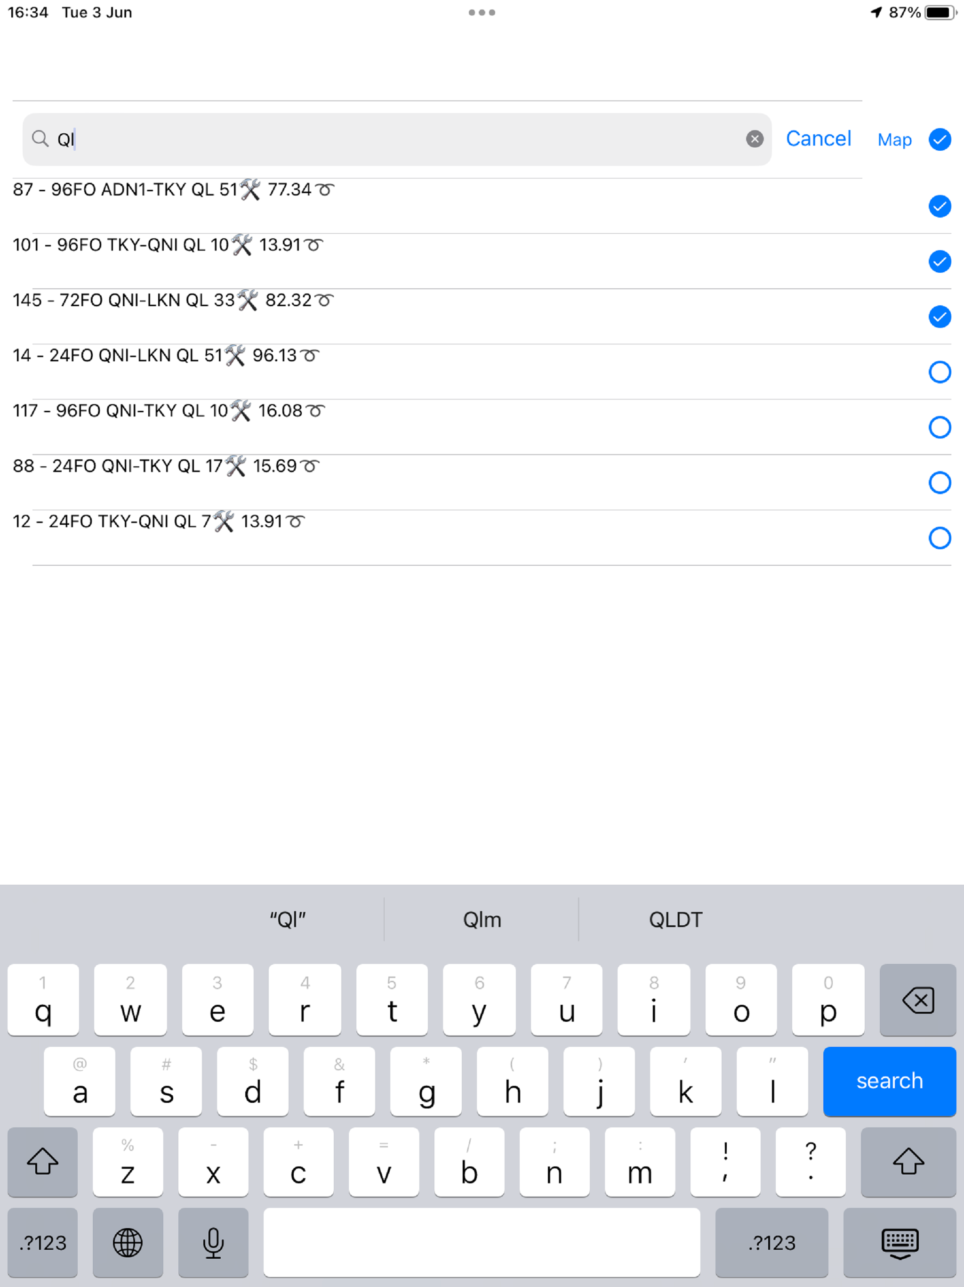Select the text '12 - 24FO TKY-QNI QL 7'
The height and width of the screenshot is (1287, 964).
click(112, 521)
